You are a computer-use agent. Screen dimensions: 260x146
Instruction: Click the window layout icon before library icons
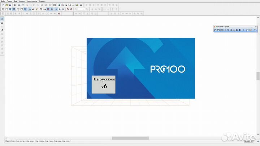point(55,5)
